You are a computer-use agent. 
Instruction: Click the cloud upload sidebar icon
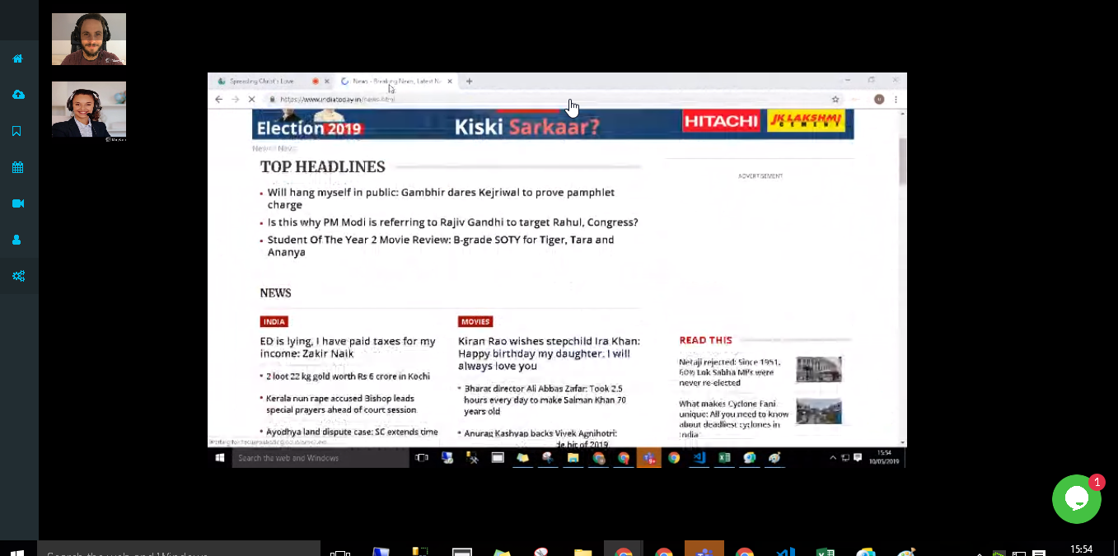17,95
